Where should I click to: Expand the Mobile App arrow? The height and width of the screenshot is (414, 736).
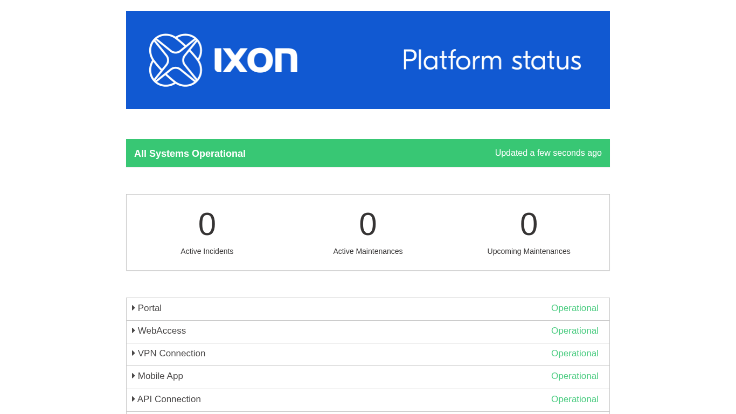coord(134,376)
